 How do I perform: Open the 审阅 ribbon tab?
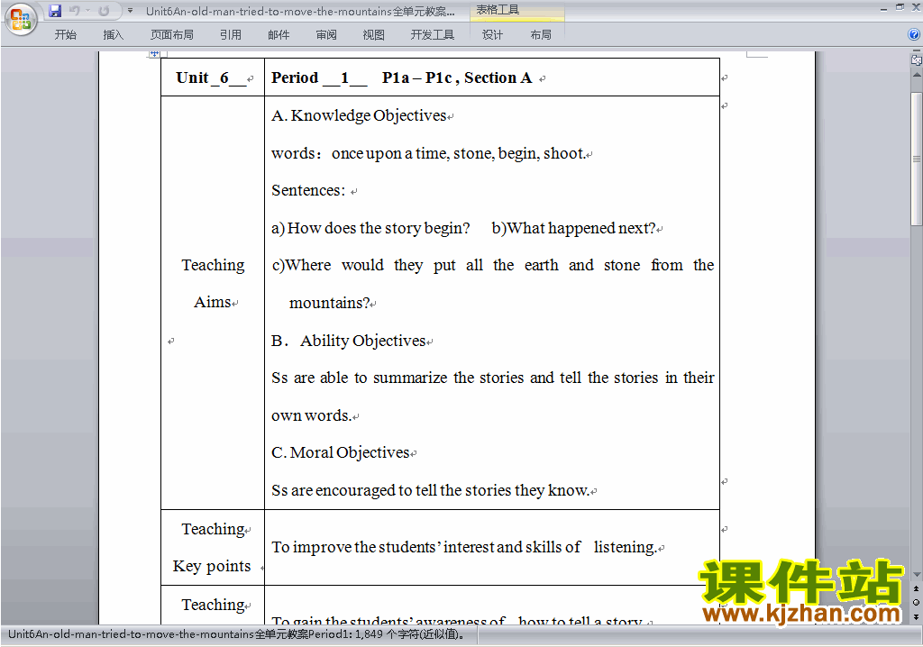point(326,35)
